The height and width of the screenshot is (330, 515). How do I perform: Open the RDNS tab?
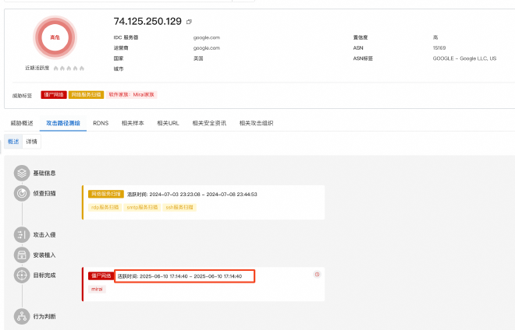pos(101,123)
